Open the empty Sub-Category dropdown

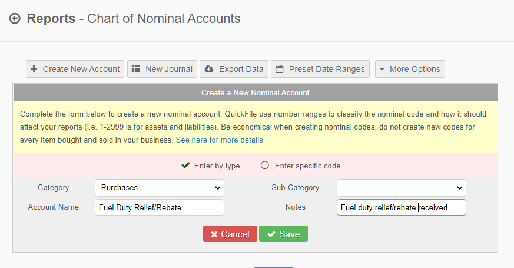401,188
